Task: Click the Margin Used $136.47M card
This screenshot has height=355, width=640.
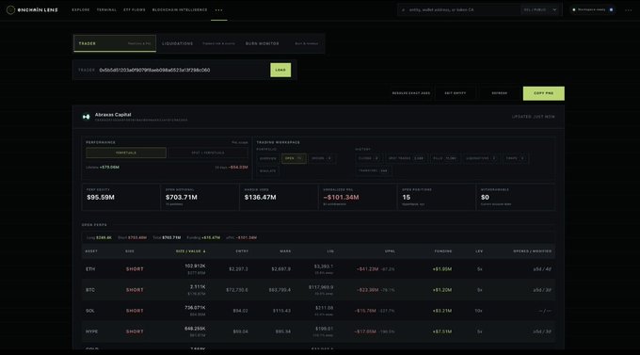Action: point(279,198)
